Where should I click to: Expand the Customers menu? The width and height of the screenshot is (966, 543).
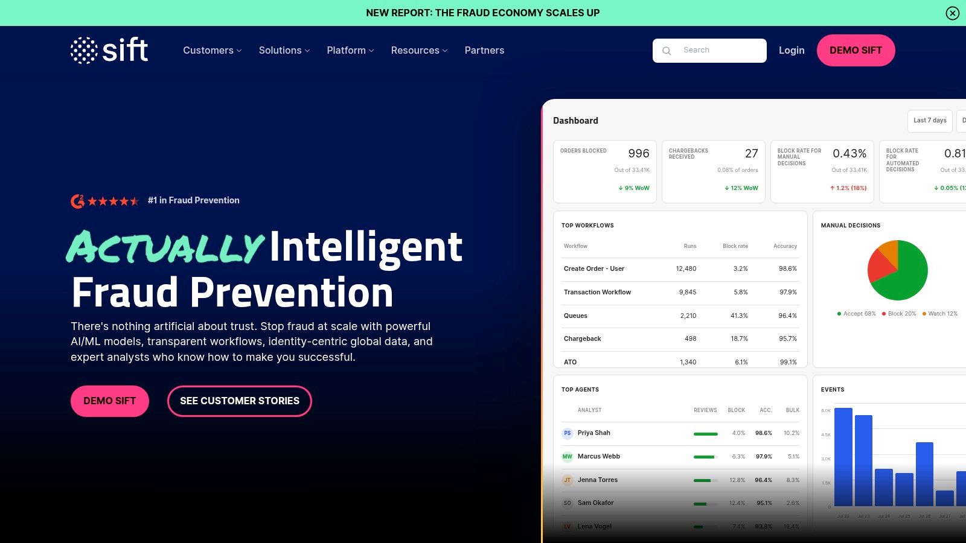(213, 51)
